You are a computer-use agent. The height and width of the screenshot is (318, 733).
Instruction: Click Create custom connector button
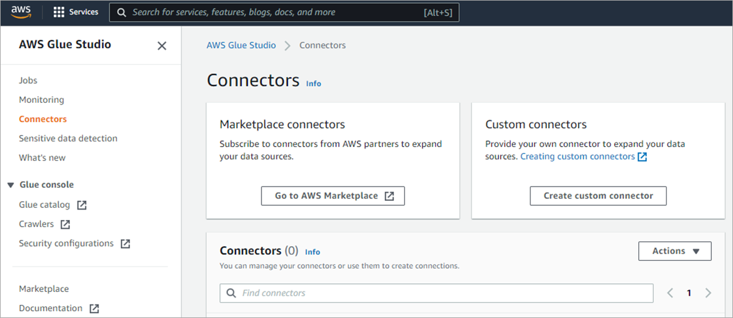click(598, 196)
